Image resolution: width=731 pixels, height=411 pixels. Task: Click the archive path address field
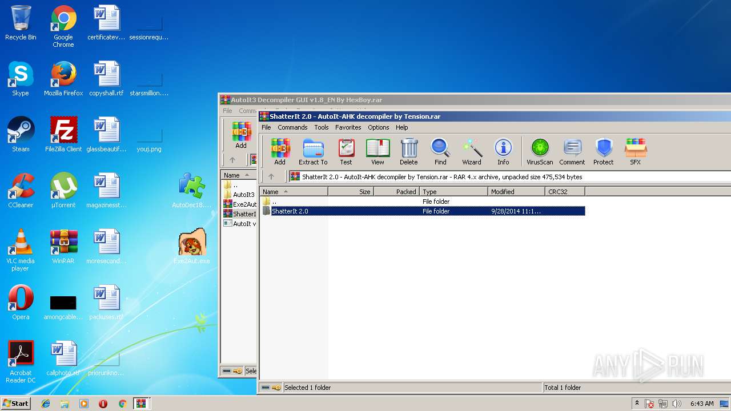509,177
